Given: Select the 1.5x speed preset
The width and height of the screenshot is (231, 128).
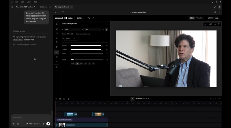Looking at the screenshot, I should coord(81,64).
